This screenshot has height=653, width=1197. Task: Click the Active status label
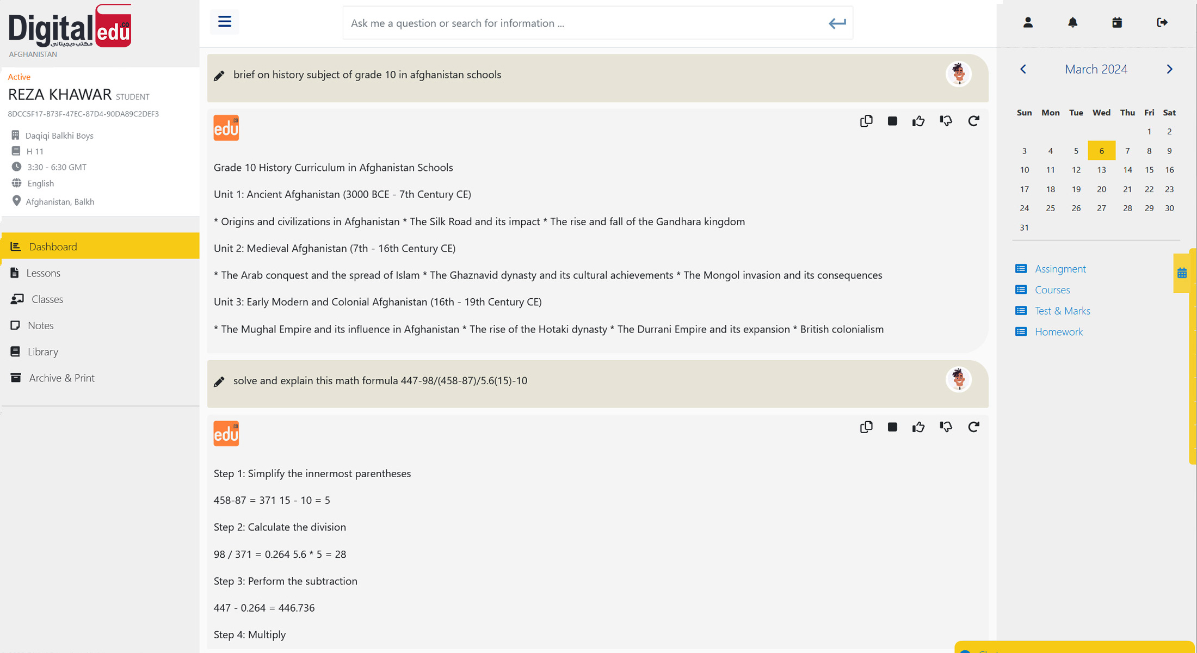click(19, 77)
